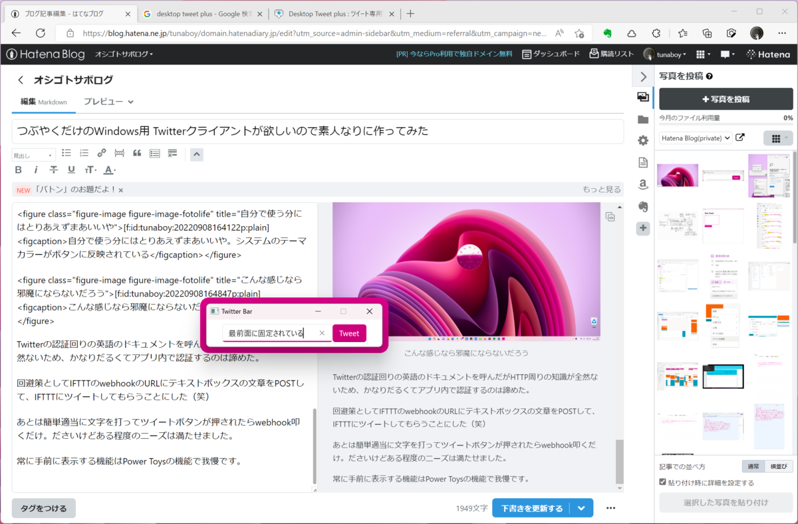Apply bold formatting
This screenshot has width=798, height=524.
[x=19, y=170]
